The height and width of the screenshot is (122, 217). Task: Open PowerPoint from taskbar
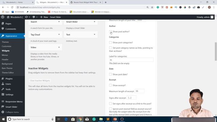pyautogui.click(x=115, y=119)
